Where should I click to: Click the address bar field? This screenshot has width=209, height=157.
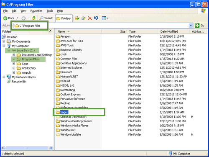[x=101, y=26]
